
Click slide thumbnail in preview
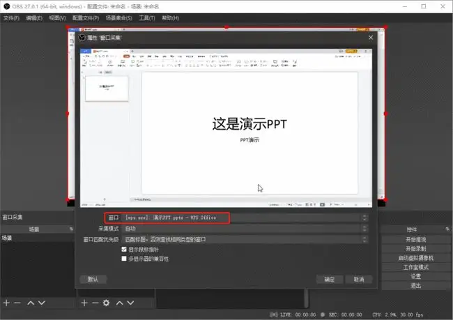click(x=107, y=89)
